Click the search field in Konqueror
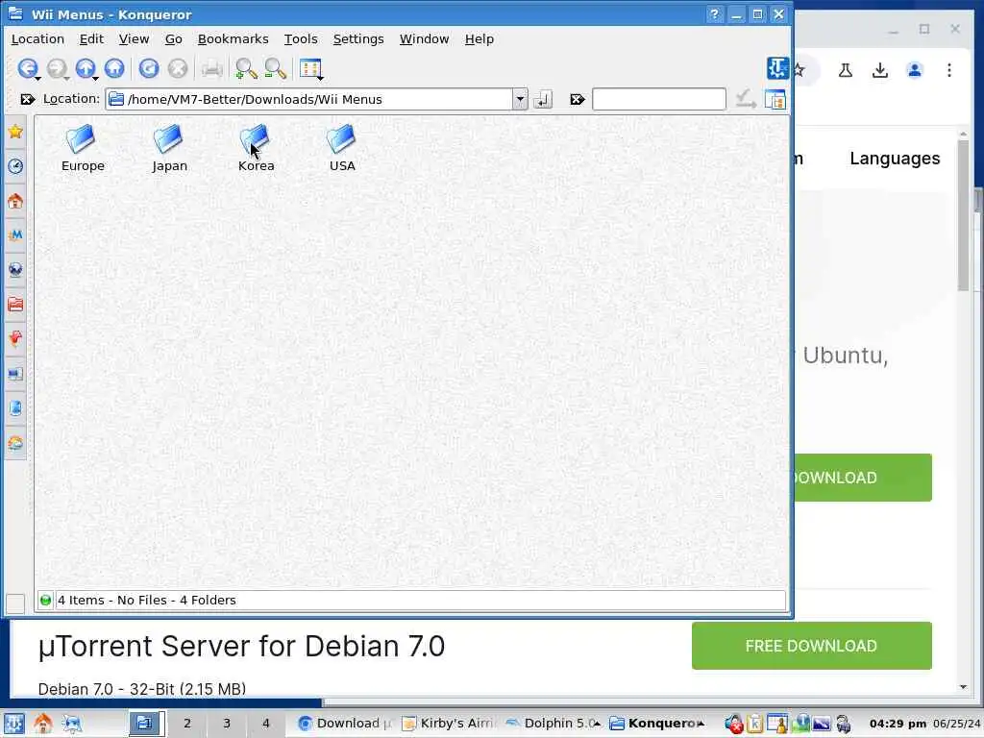 click(x=659, y=99)
